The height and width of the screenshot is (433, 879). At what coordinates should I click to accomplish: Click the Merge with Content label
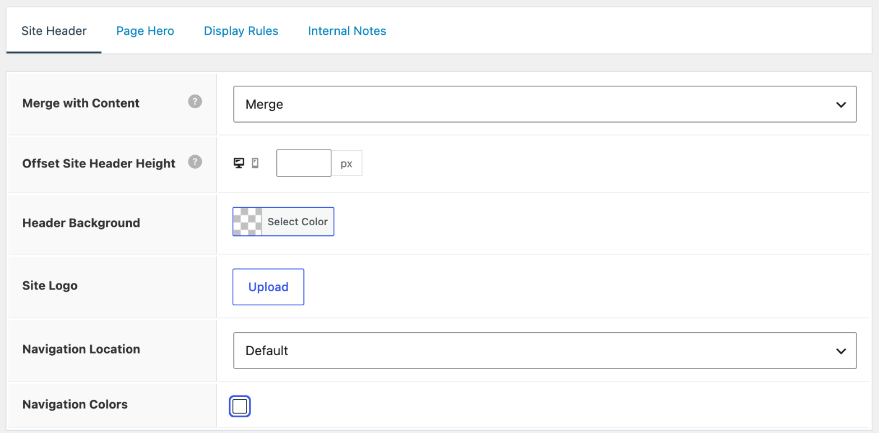pos(81,103)
